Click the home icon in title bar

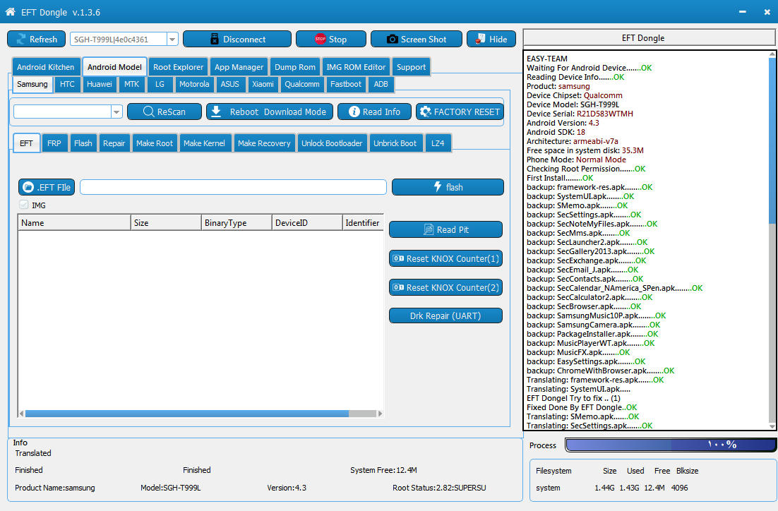[10, 11]
